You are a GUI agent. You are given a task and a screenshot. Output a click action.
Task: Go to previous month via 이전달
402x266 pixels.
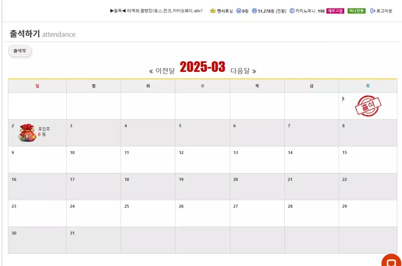[162, 71]
